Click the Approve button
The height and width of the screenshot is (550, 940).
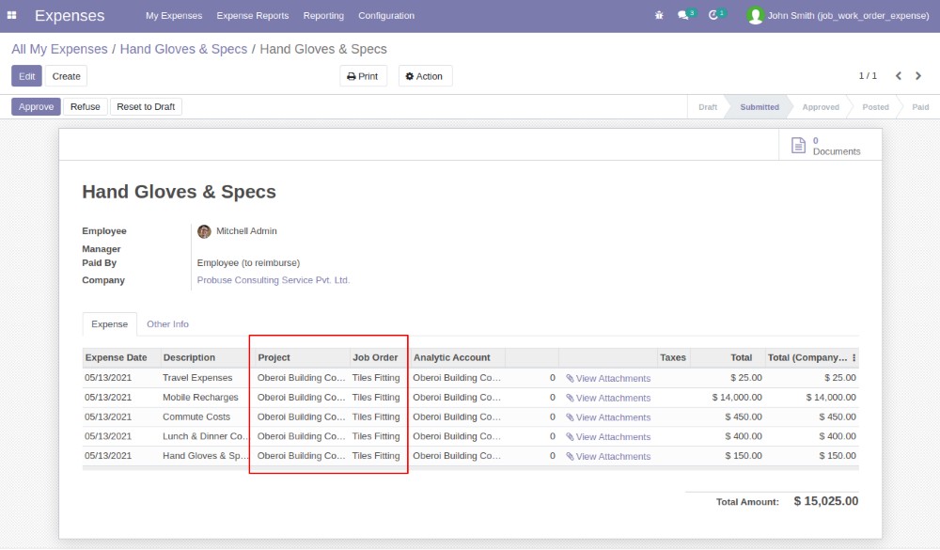36,107
